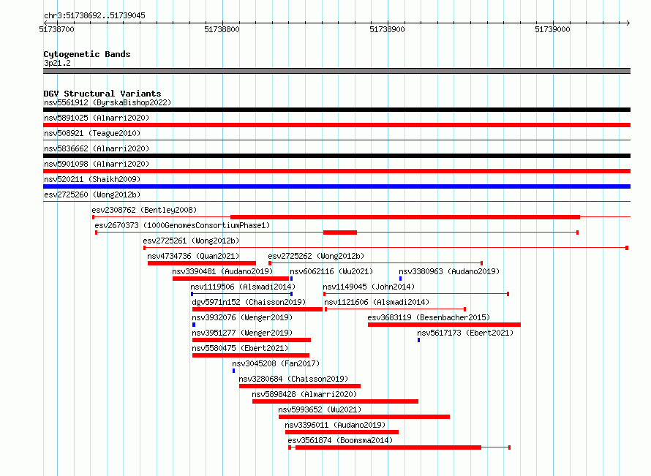651x476 pixels.
Task: Select the nsv5891025 (Almarri2020) variant label
Action: pyautogui.click(x=97, y=118)
